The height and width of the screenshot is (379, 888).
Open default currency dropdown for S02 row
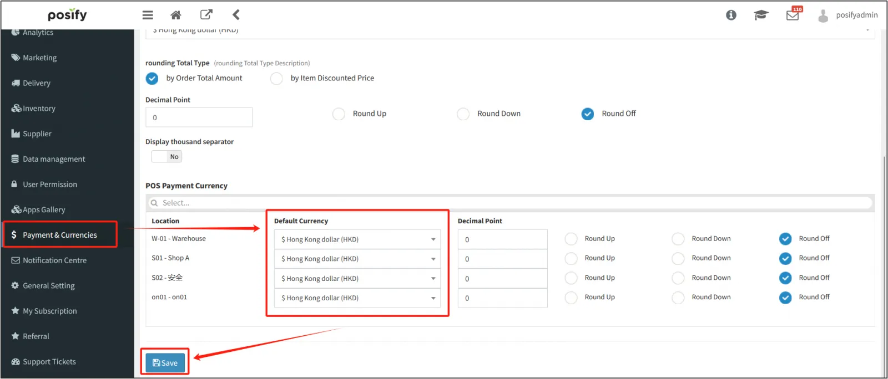click(357, 279)
